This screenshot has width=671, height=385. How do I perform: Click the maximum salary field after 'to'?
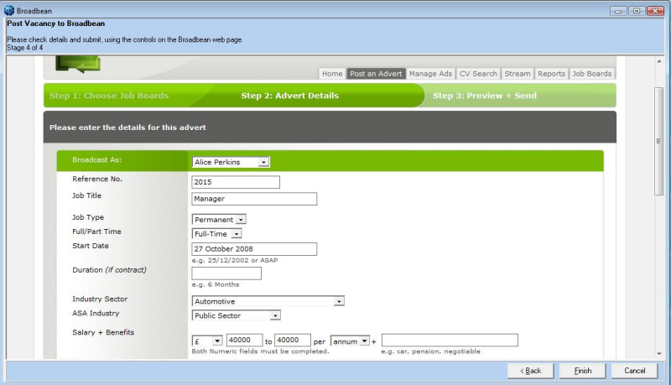click(x=292, y=340)
